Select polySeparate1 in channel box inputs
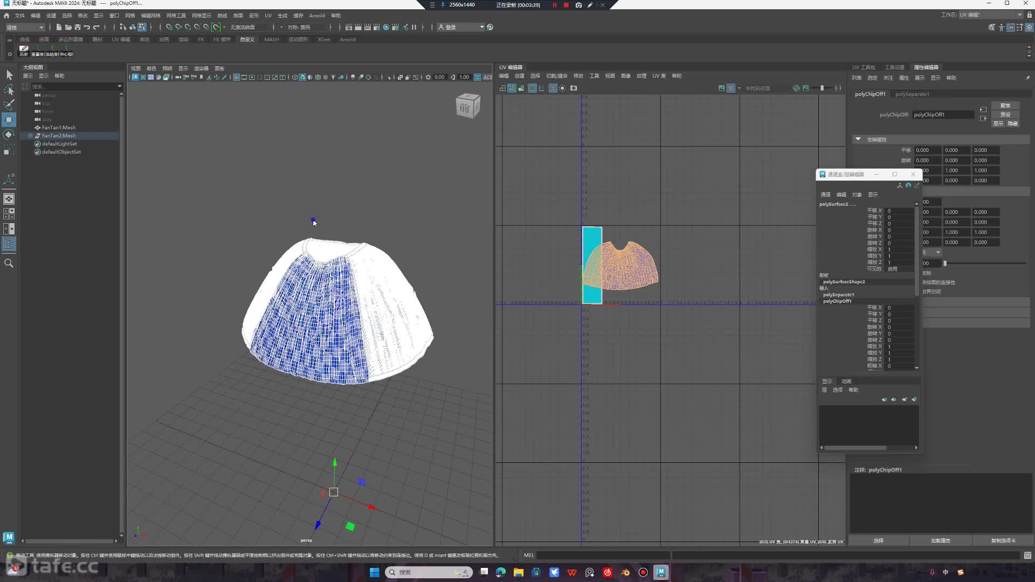The image size is (1035, 582). 838,295
